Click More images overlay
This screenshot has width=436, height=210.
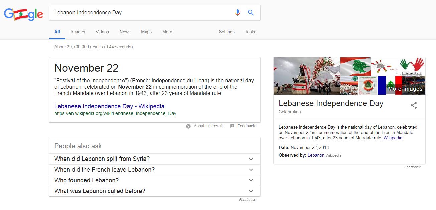point(405,89)
